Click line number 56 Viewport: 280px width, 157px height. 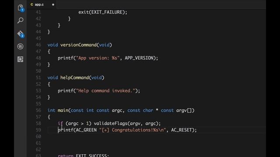point(38,110)
